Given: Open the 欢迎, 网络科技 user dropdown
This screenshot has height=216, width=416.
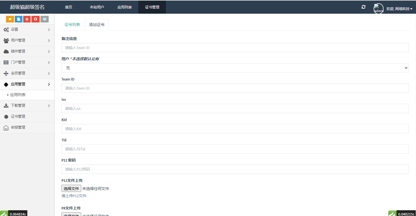Looking at the screenshot, I should point(399,9).
